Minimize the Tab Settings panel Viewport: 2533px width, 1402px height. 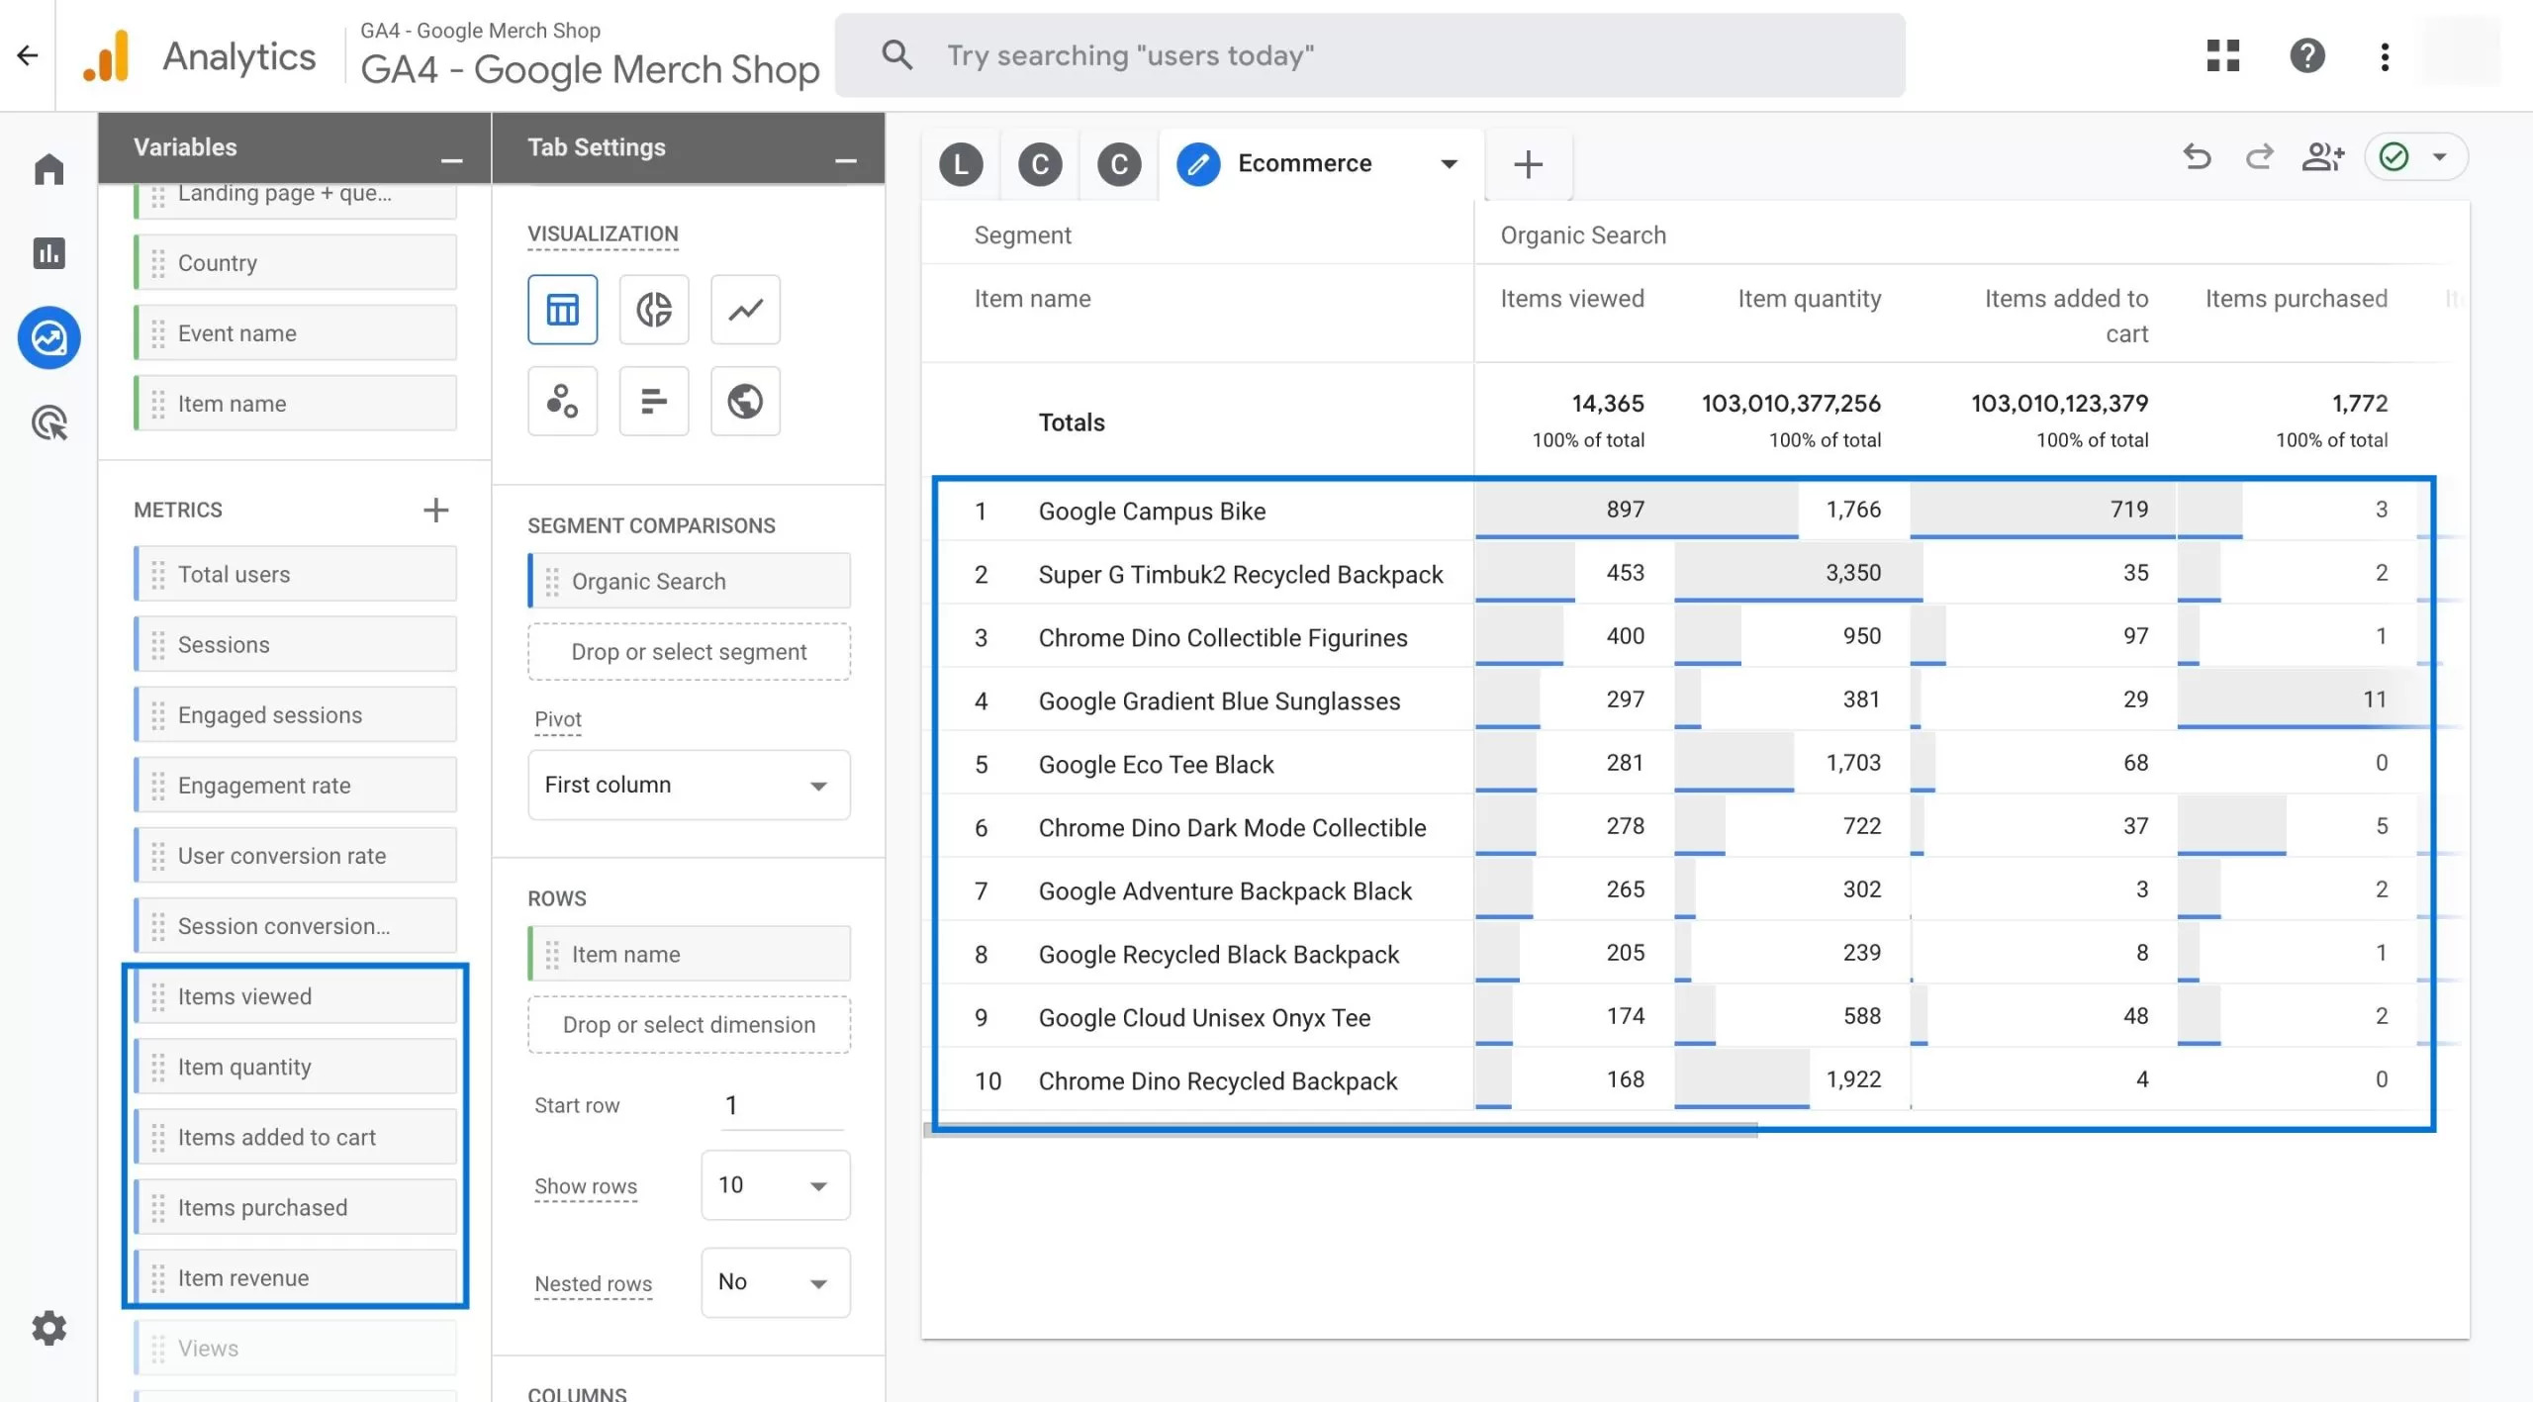845,160
